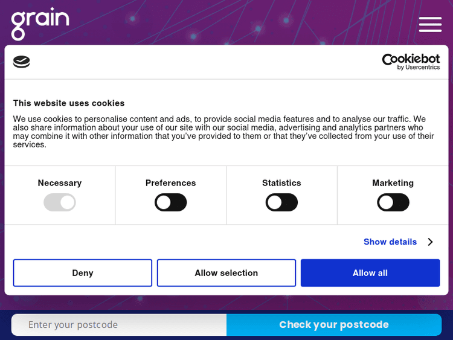Click the Check your postcode button
Screen dimensions: 453x340
click(334, 325)
